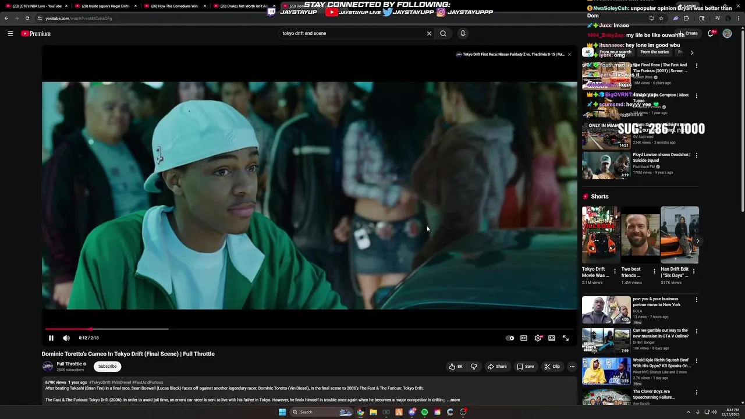Open the Windows Start menu
The width and height of the screenshot is (745, 419).
point(282,412)
